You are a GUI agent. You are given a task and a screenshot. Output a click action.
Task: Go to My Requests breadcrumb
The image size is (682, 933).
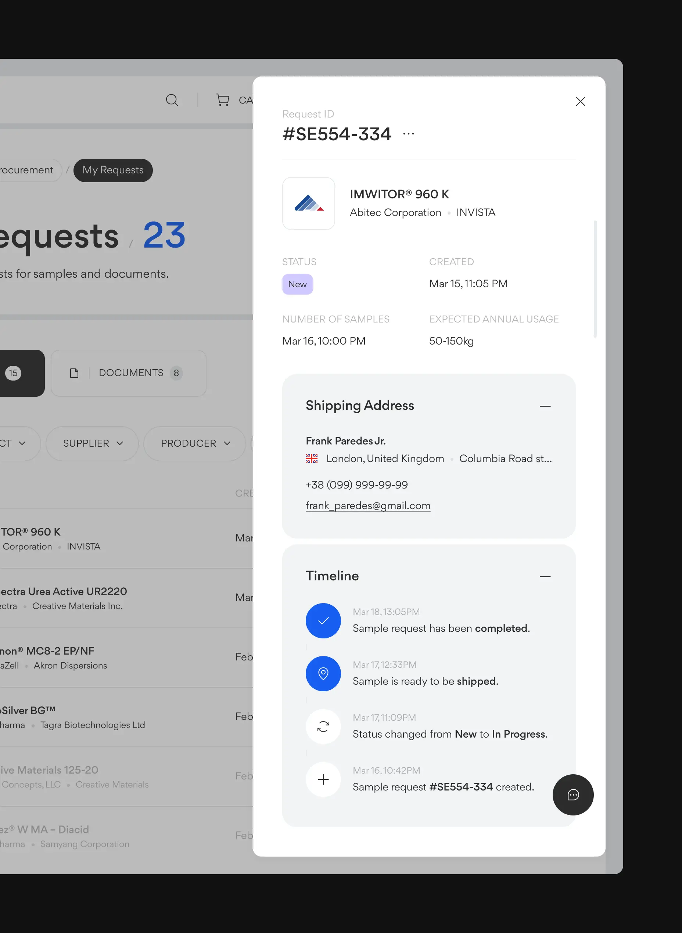[x=113, y=170]
